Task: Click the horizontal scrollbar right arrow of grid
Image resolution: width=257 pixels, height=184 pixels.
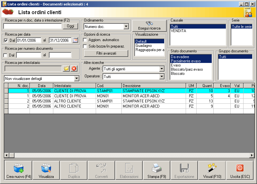Action: click(x=252, y=155)
